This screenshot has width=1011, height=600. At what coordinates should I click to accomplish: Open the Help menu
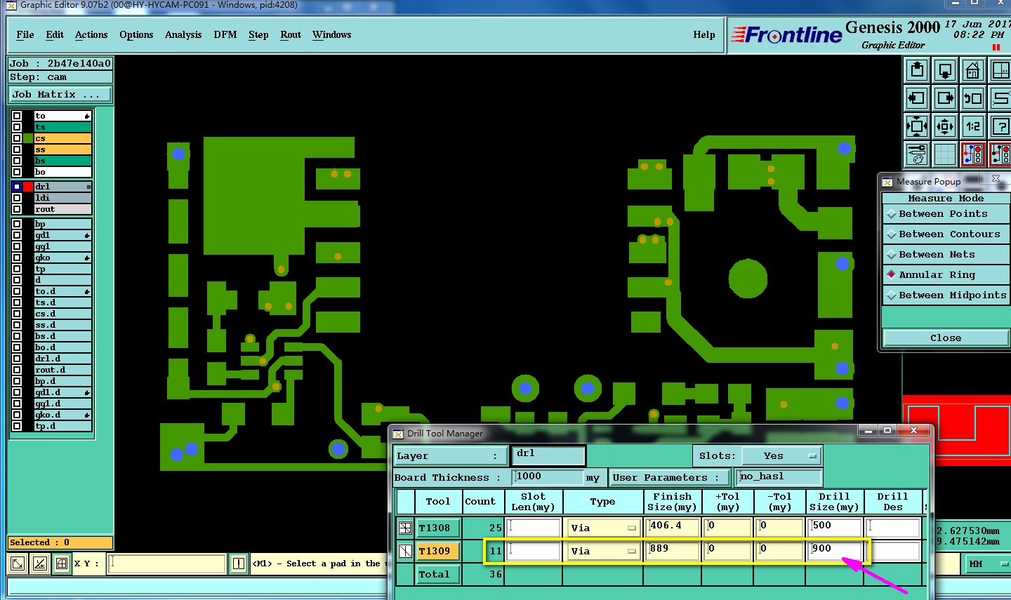(x=704, y=34)
